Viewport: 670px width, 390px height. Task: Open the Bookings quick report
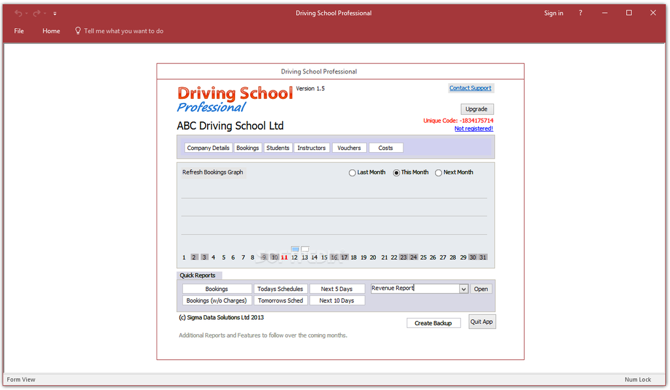tap(217, 289)
